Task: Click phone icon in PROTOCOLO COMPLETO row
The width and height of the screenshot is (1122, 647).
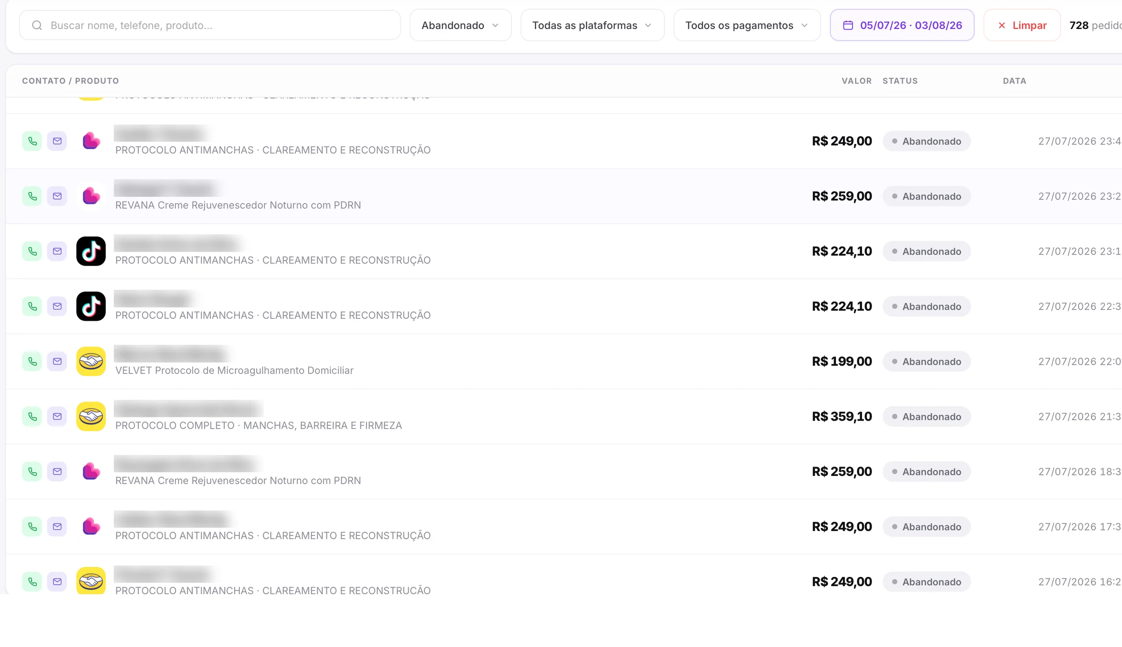Action: (32, 417)
